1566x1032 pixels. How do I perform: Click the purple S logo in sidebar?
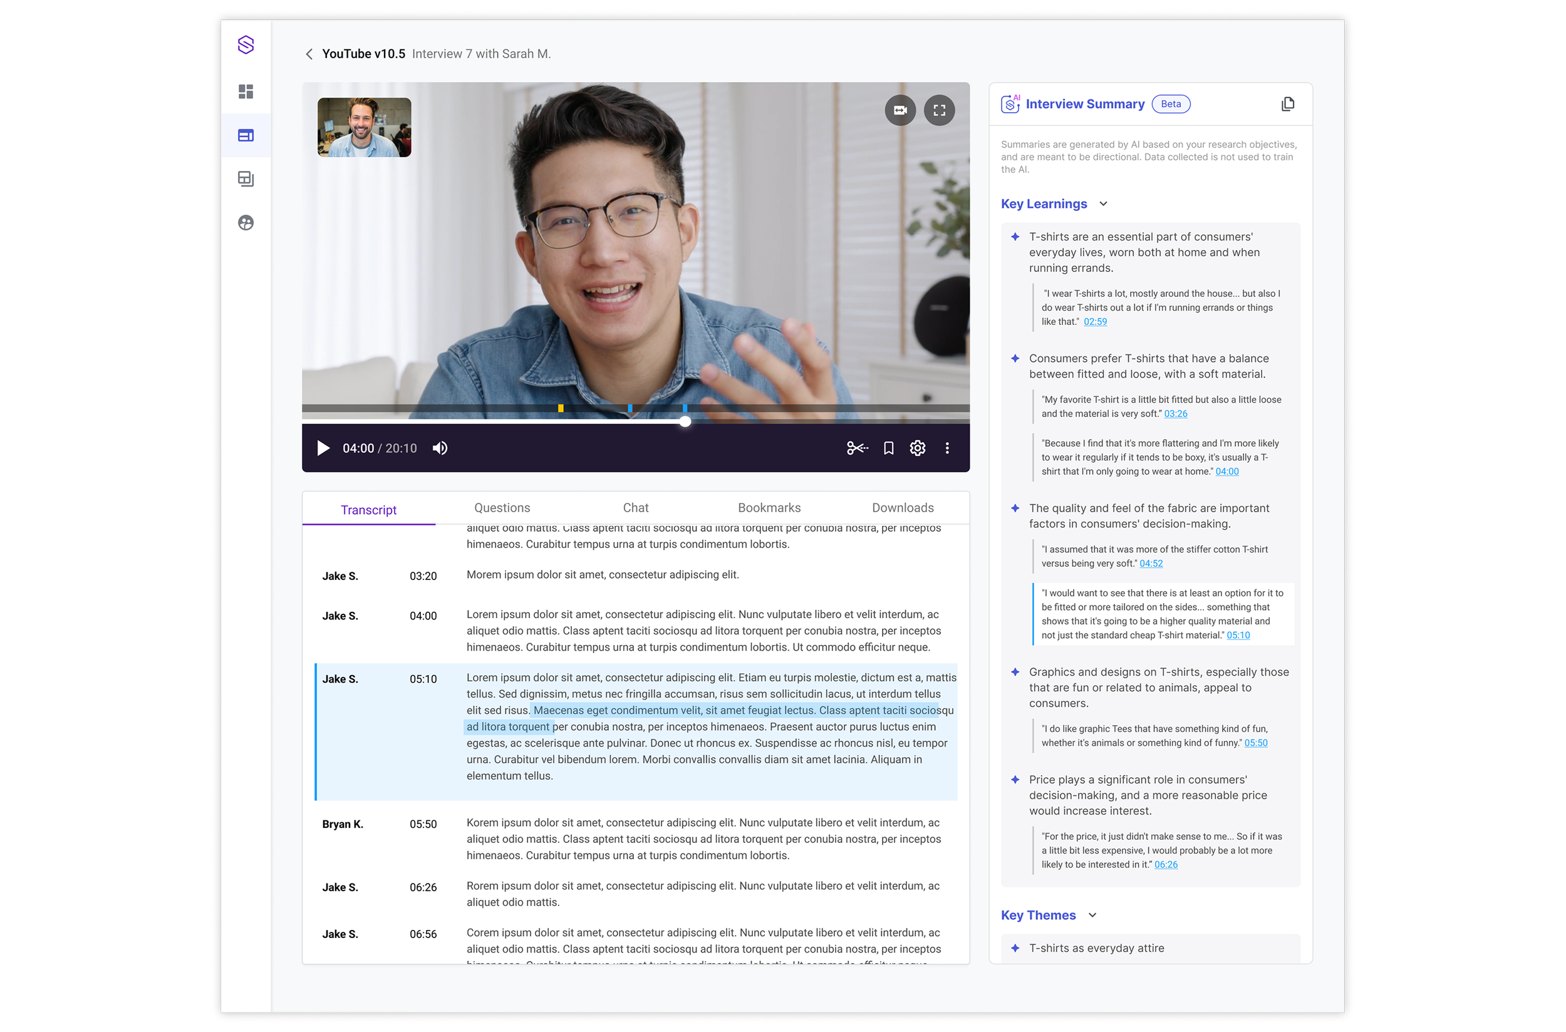pyautogui.click(x=246, y=44)
